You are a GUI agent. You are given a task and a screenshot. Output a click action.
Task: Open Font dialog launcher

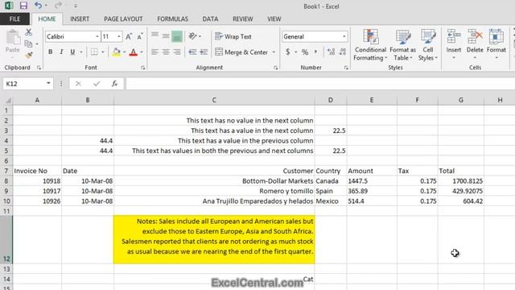(143, 68)
